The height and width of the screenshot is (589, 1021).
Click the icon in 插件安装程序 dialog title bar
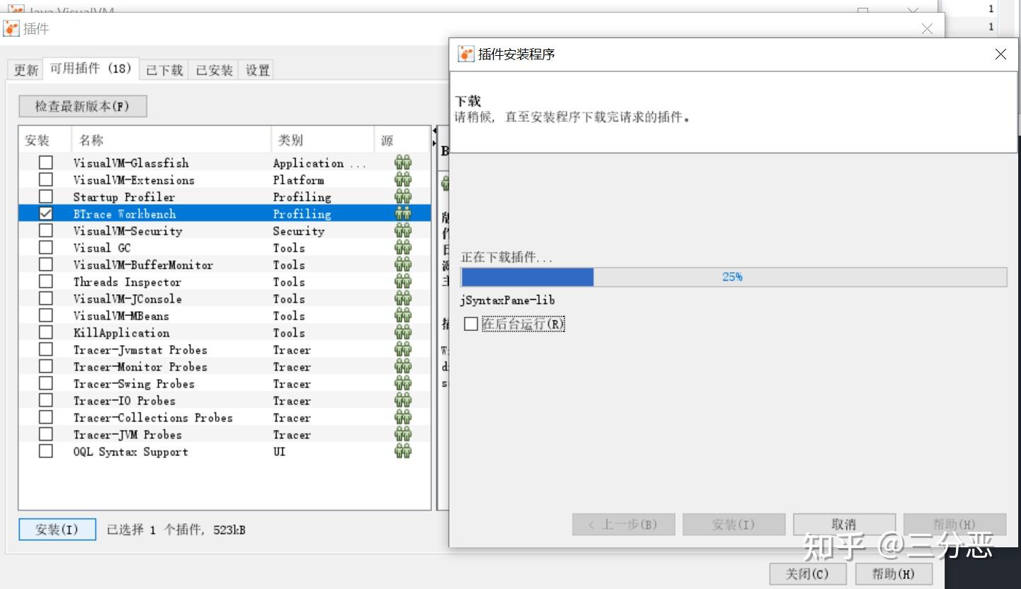tap(466, 54)
